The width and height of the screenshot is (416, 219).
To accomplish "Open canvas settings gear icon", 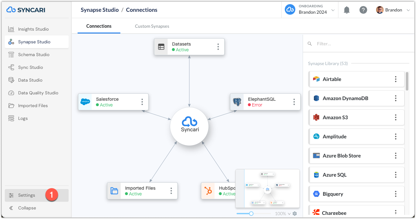I will pos(295,214).
